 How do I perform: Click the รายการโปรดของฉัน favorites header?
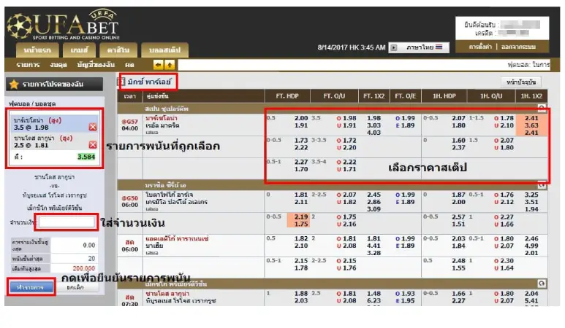[x=54, y=85]
